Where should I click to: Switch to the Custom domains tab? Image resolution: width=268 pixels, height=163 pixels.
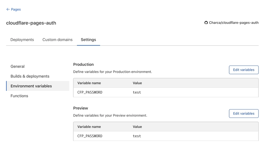(x=57, y=40)
